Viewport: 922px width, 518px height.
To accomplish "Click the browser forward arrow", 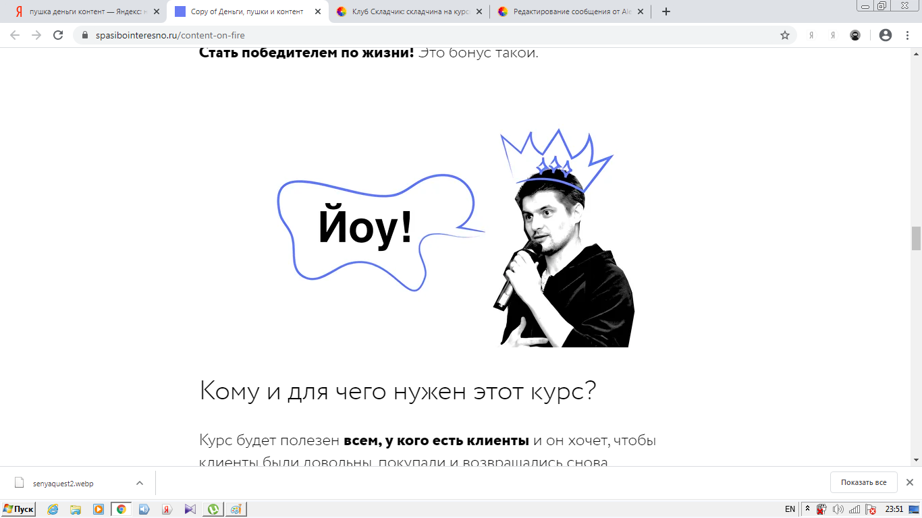I will tap(36, 35).
